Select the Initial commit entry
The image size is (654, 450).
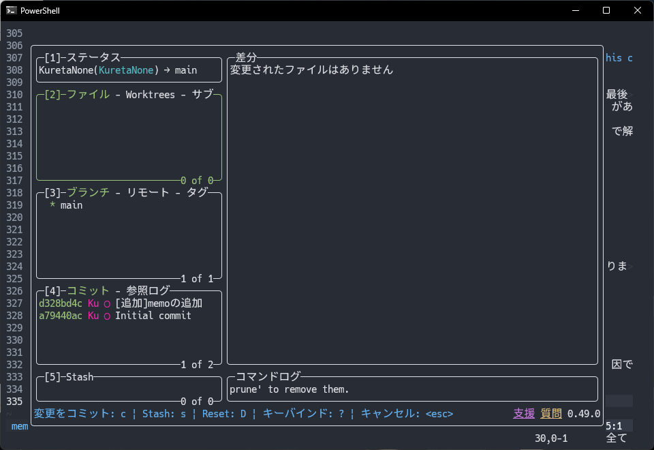click(153, 316)
